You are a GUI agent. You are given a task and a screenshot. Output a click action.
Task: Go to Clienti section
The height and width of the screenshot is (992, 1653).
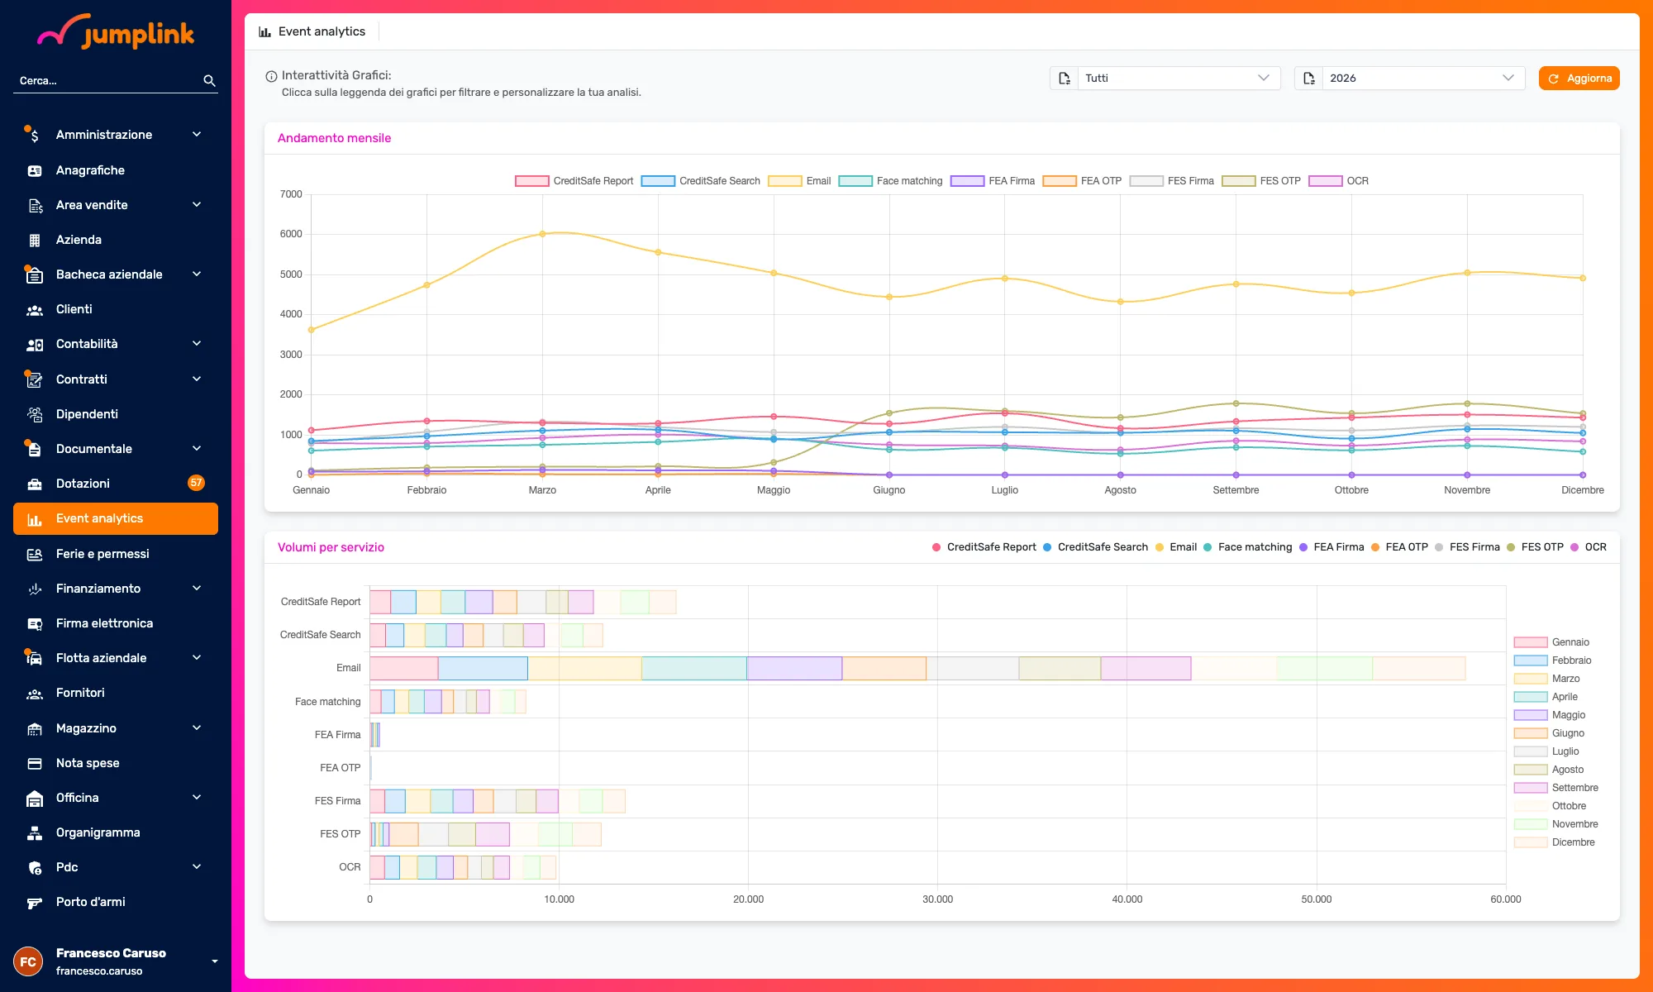click(116, 309)
